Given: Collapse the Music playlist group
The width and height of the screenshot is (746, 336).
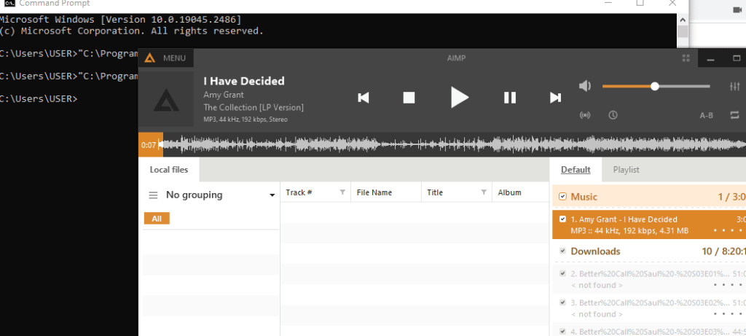Looking at the screenshot, I should (584, 197).
